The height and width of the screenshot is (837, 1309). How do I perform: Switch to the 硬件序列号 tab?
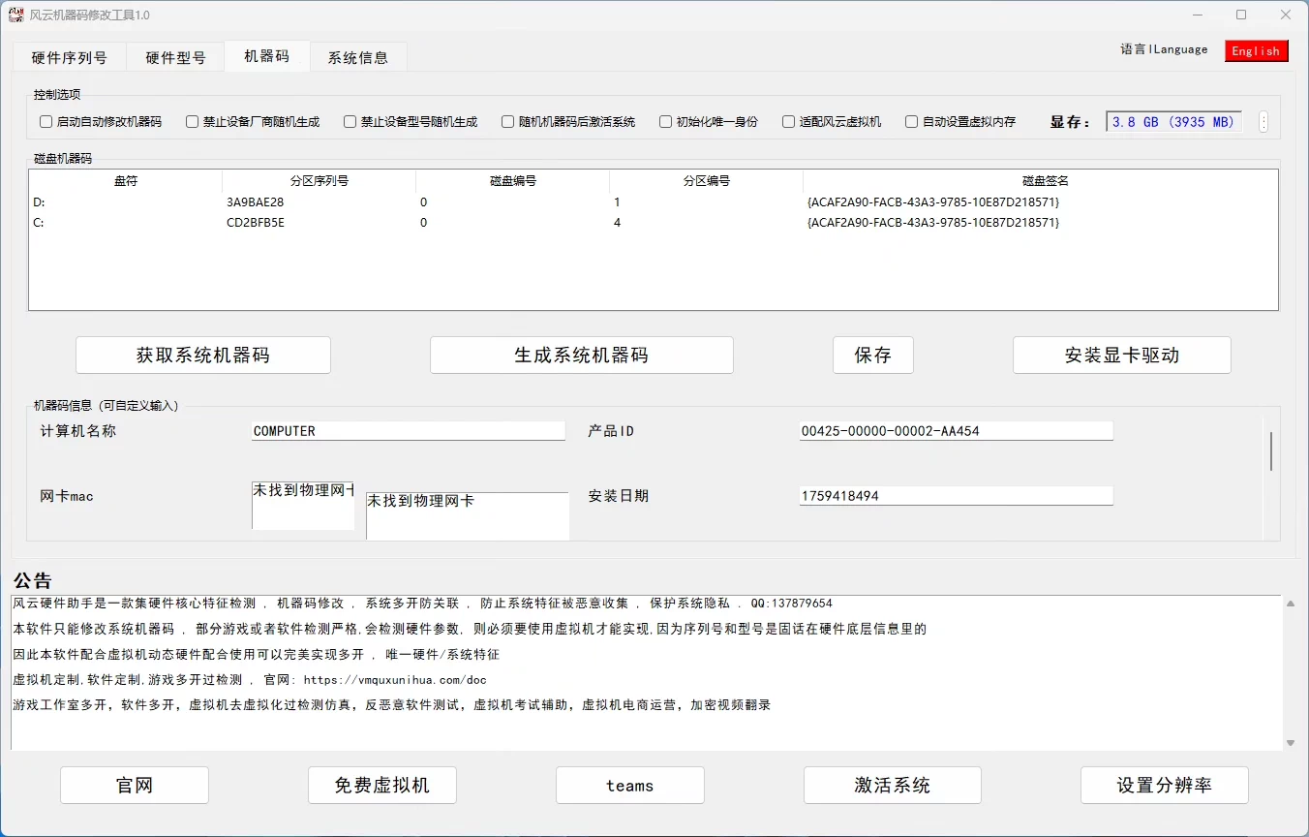click(68, 56)
